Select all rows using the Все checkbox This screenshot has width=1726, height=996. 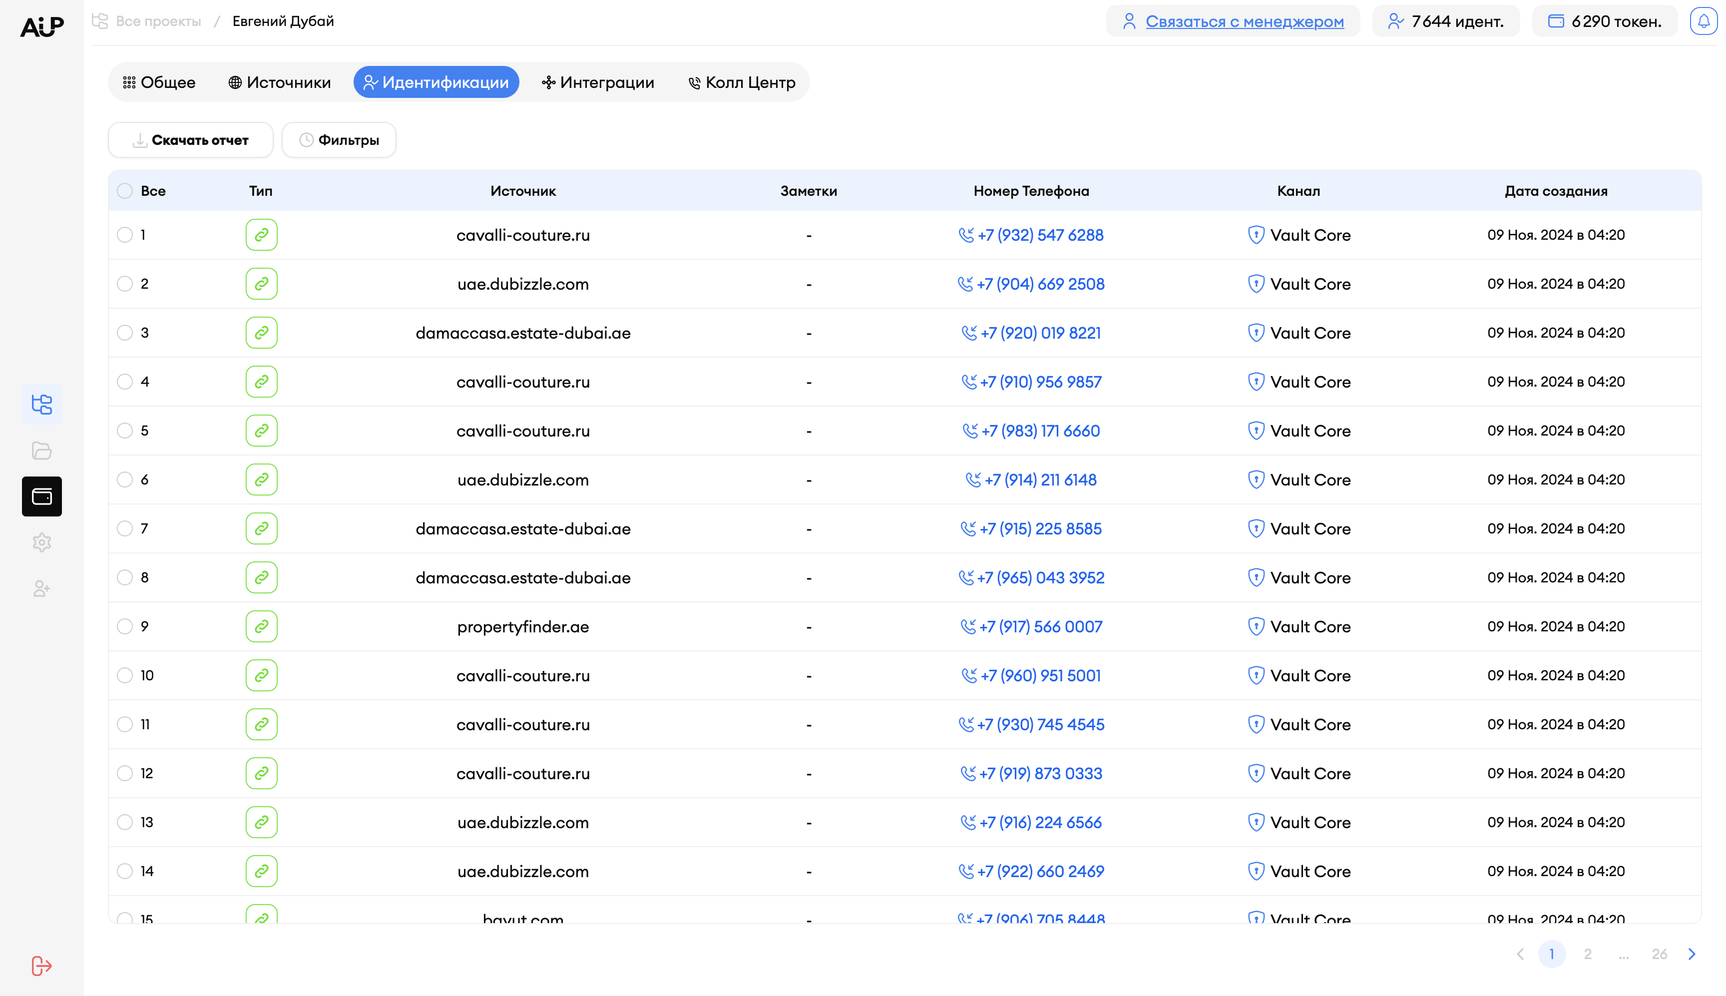[x=124, y=191]
